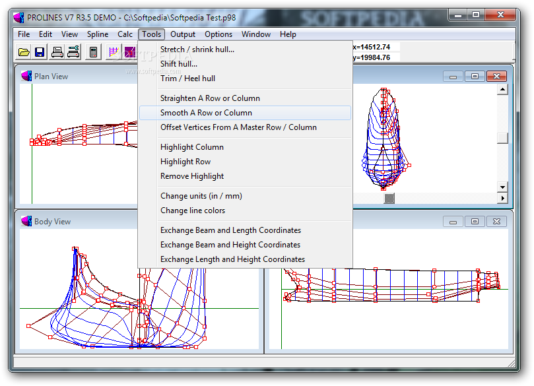
Task: Choose Stretch / shrink hull...
Action: pos(245,49)
